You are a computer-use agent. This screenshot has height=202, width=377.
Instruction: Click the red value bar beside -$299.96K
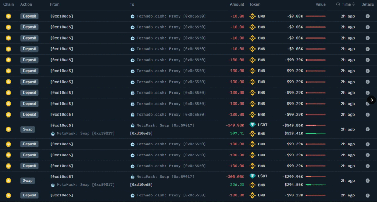[x=316, y=177]
